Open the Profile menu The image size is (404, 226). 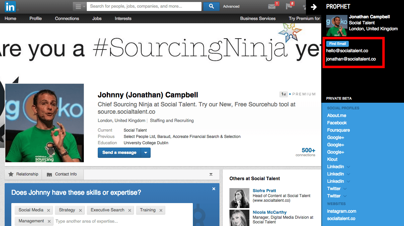click(x=36, y=18)
